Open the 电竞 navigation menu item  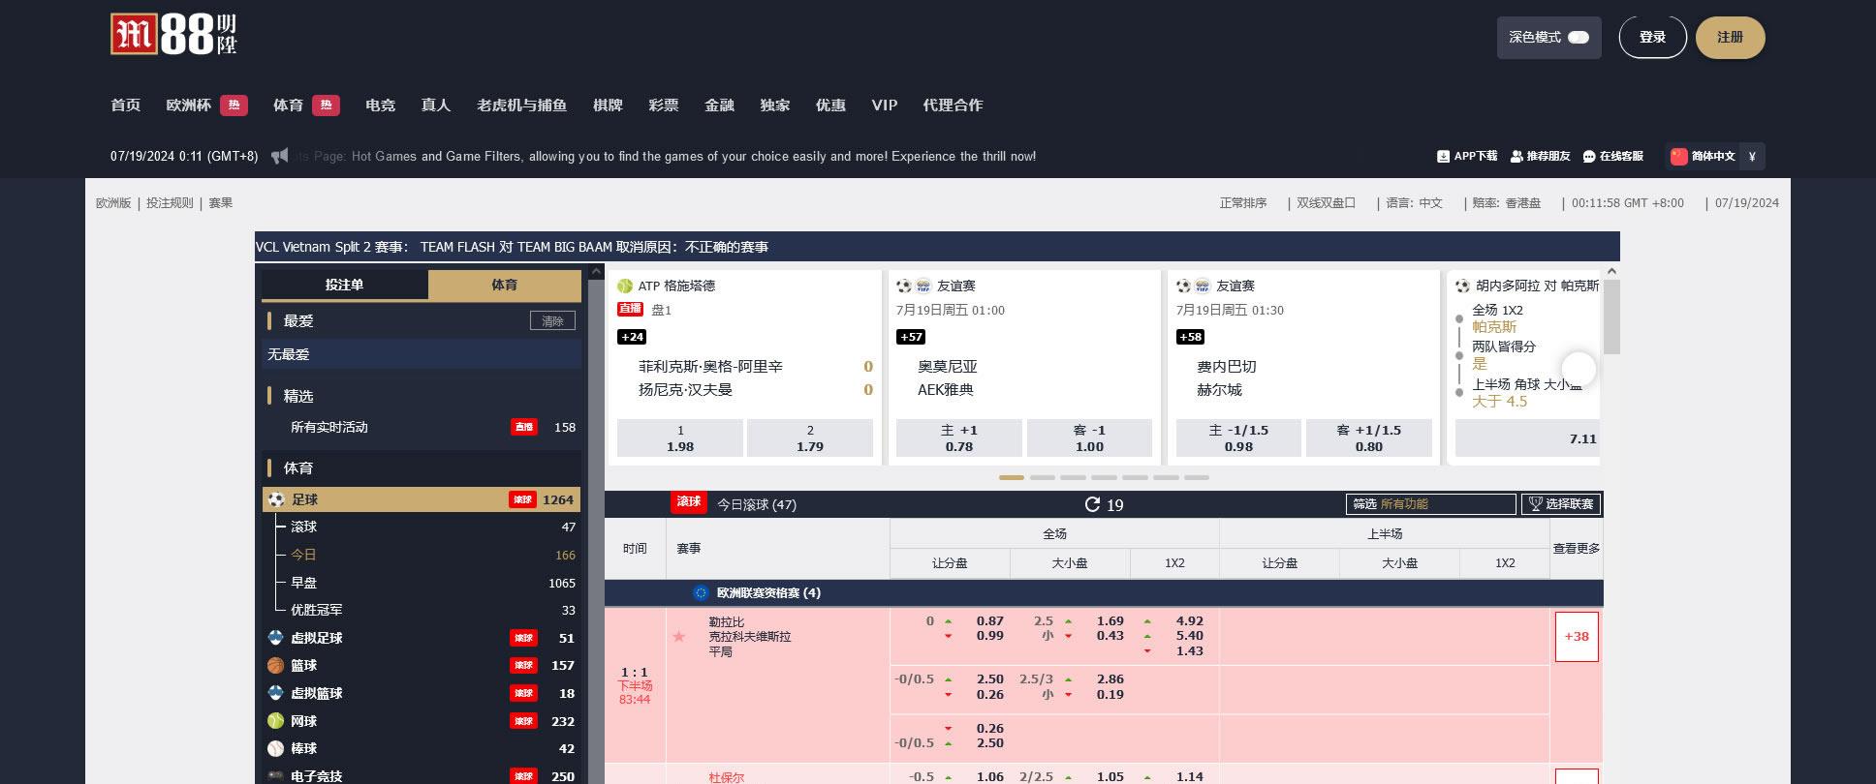tap(380, 106)
